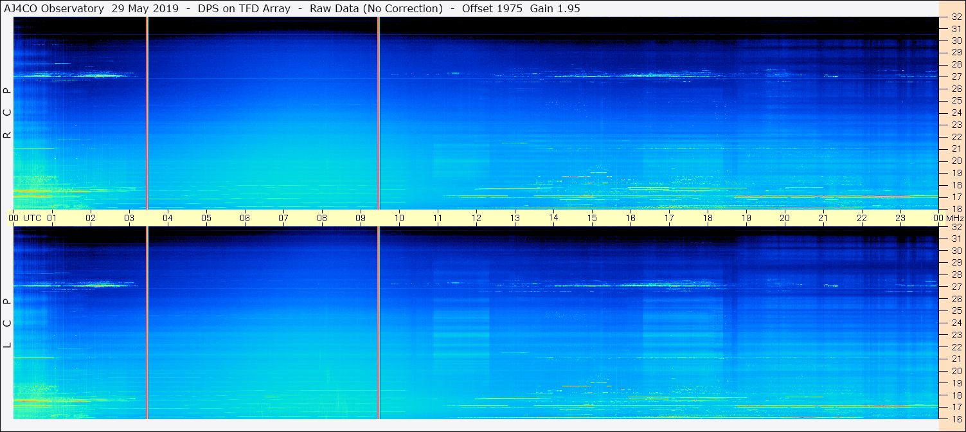This screenshot has height=432, width=966.
Task: Click LCP panel's "20" MHz label
Action: 956,371
